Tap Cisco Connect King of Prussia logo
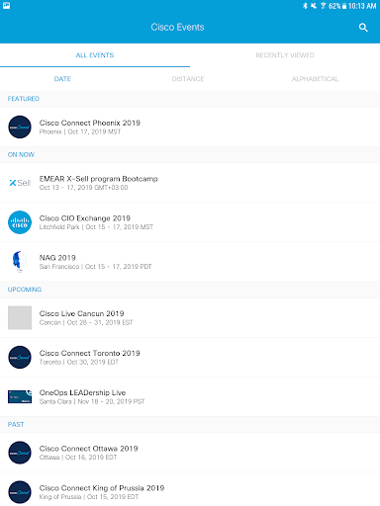This screenshot has width=380, height=506. (20, 492)
